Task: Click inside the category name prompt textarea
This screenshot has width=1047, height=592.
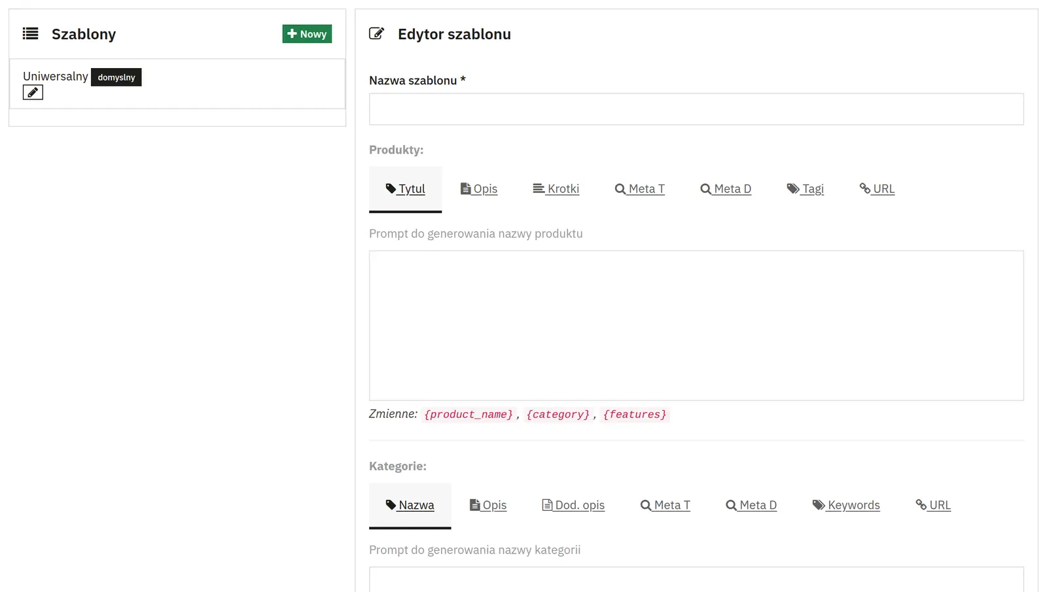Action: [x=696, y=580]
